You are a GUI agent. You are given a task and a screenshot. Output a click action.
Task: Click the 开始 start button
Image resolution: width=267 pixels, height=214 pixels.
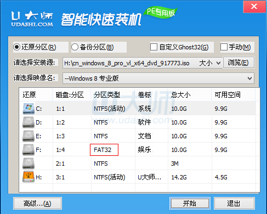tap(190, 204)
